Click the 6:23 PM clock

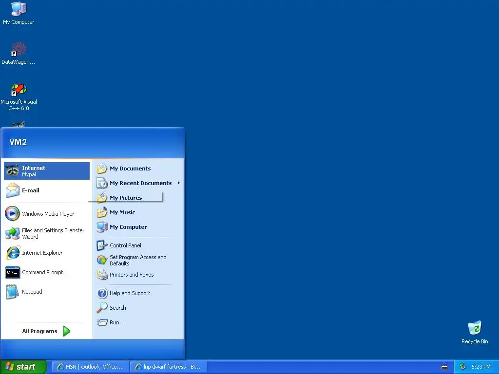(481, 367)
